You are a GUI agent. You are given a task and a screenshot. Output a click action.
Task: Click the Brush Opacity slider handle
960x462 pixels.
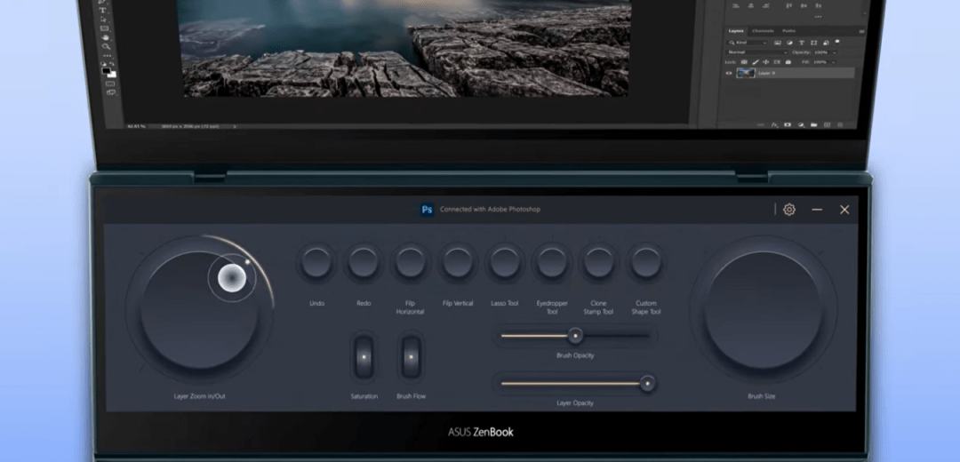575,335
